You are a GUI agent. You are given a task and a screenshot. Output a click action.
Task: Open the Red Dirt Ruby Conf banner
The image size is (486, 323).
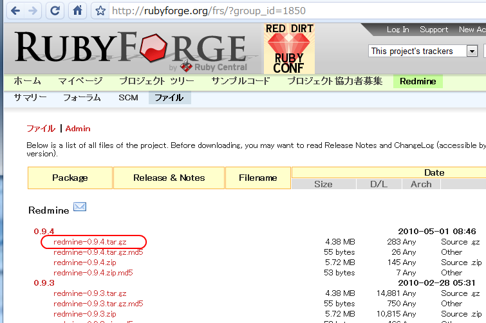pos(289,49)
